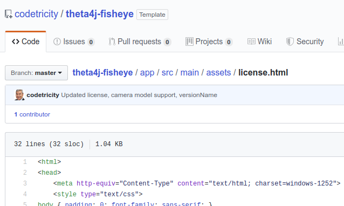Click the license.html file name in breadcrumb
Screen dimensions: 344x206
[263, 73]
